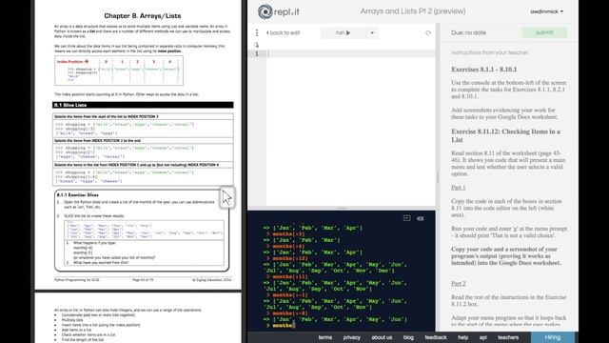The height and width of the screenshot is (343, 609).
Task: Click 'Exercises 8.1.1 - 8.10.1' heading
Action: pyautogui.click(x=484, y=70)
